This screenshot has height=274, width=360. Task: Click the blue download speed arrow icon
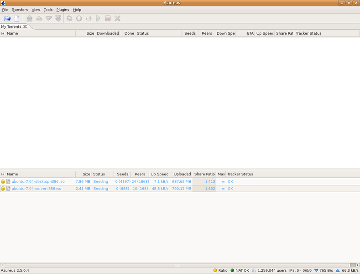pos(316,270)
